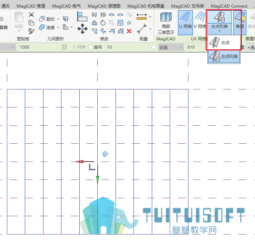
Task: Toggle the 表面 display button
Action: (240, 23)
